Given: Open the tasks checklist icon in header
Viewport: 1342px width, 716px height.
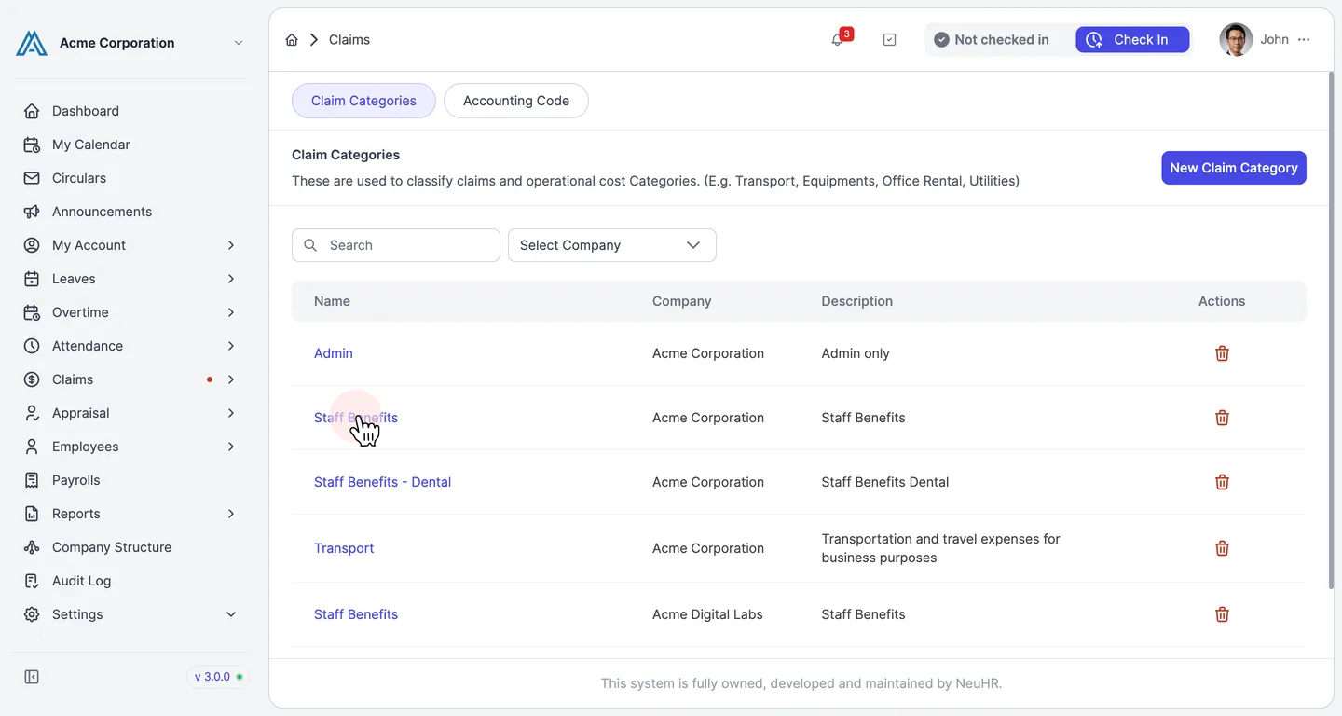Looking at the screenshot, I should (889, 39).
